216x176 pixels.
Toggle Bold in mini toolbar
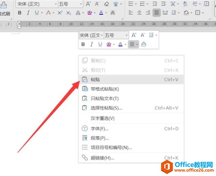pyautogui.click(x=83, y=44)
